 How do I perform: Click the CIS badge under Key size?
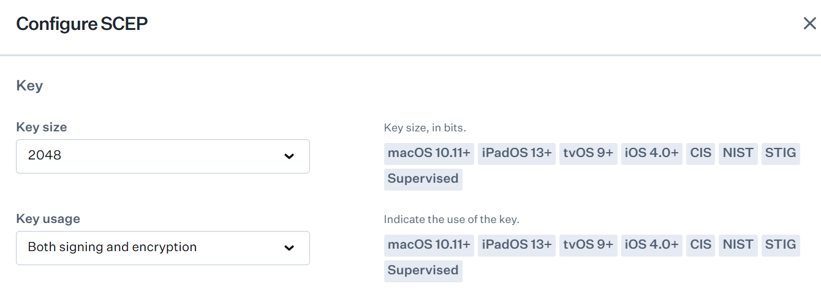[700, 153]
